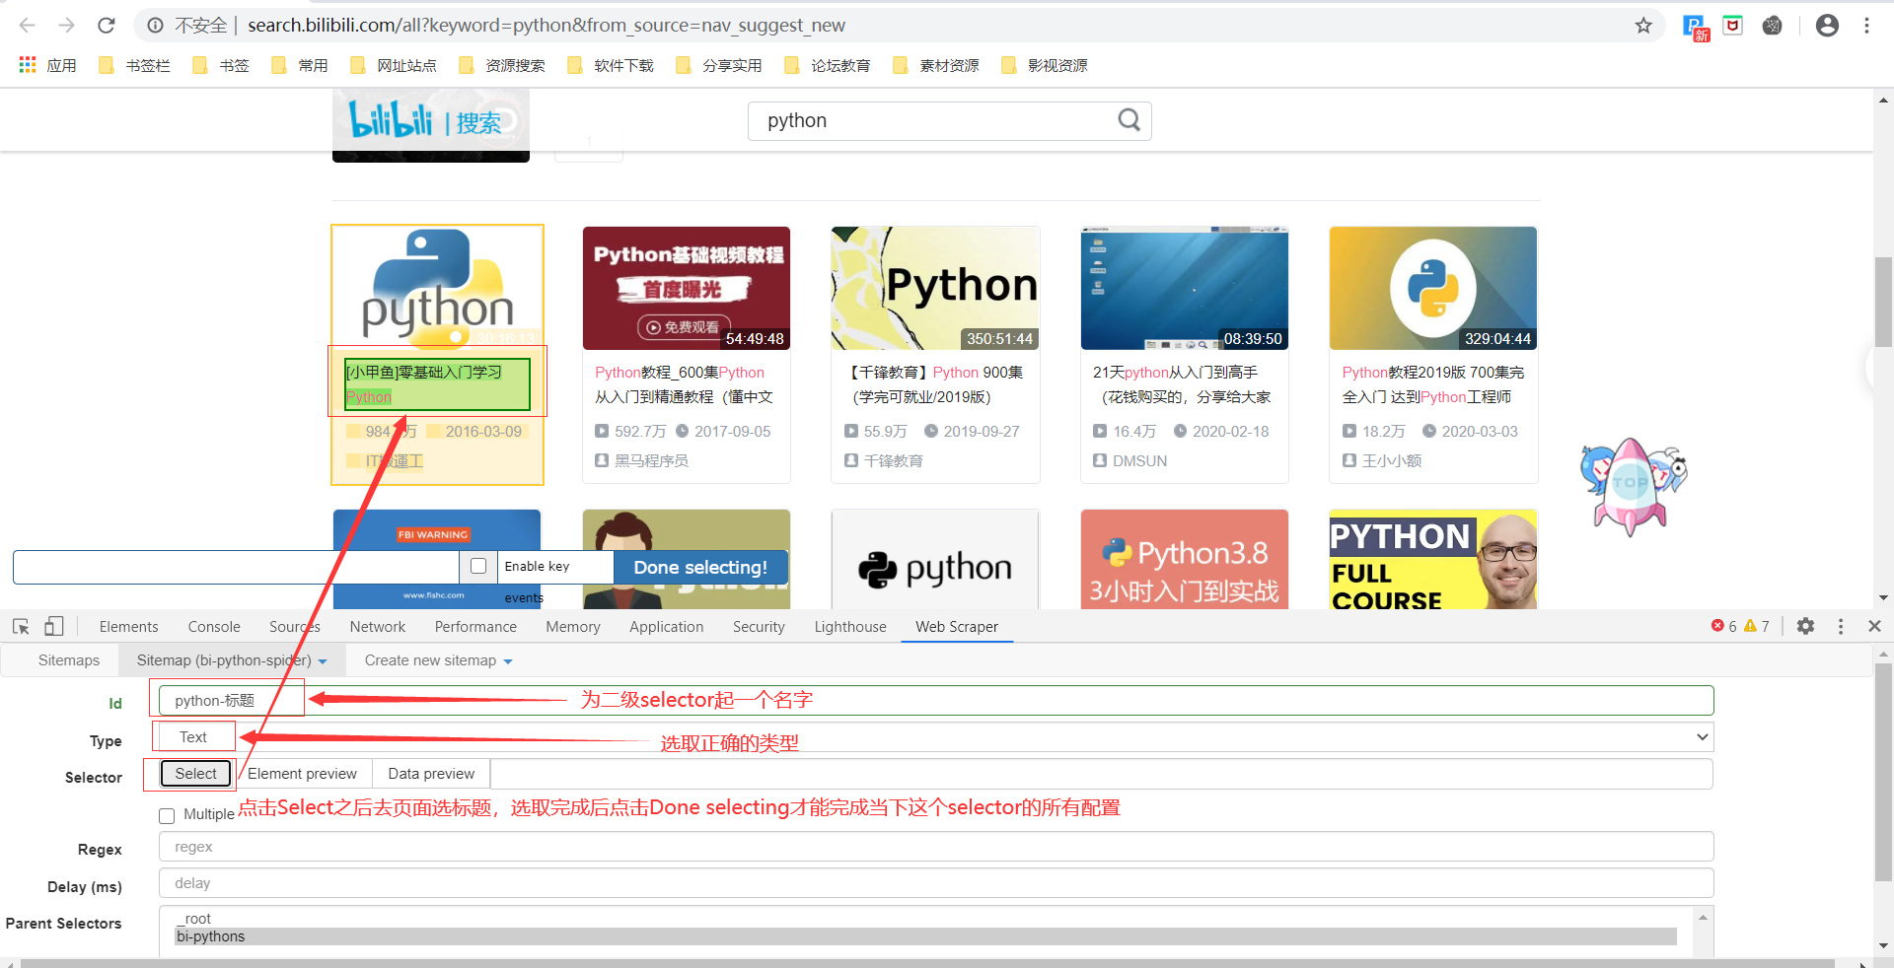Image resolution: width=1894 pixels, height=968 pixels.
Task: Open uploader link 黑马程序员
Action: tap(651, 460)
